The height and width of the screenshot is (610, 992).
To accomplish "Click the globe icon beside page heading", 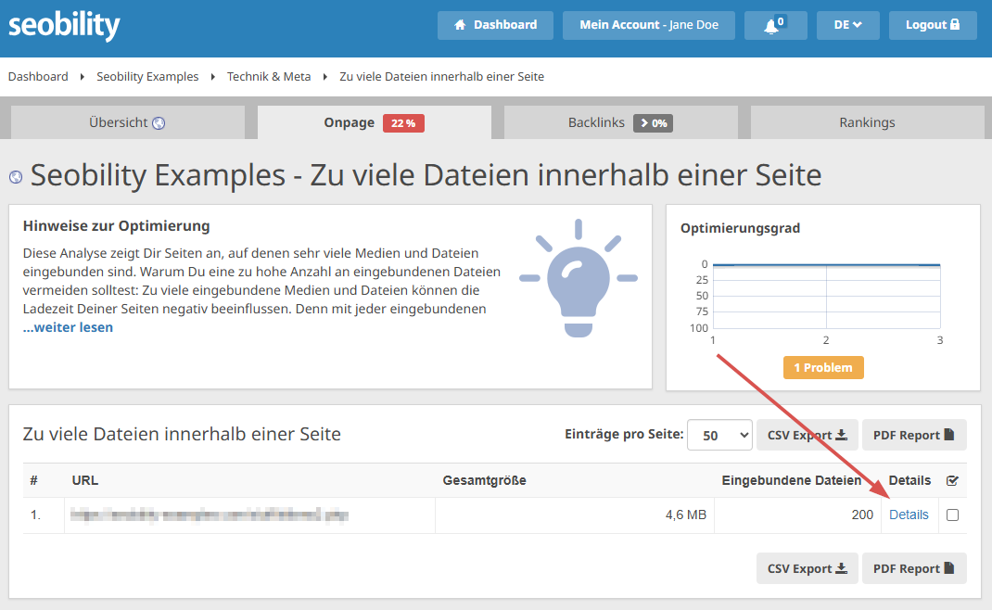I will [16, 177].
